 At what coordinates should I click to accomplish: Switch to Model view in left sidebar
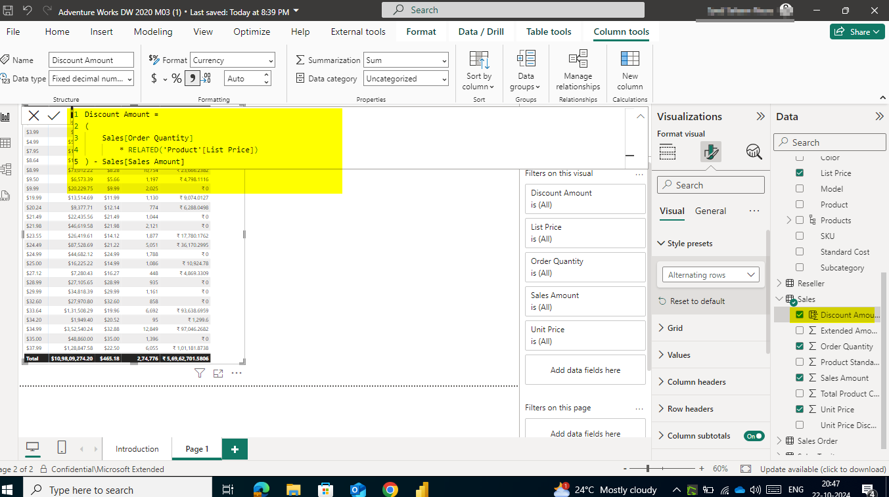(x=6, y=169)
